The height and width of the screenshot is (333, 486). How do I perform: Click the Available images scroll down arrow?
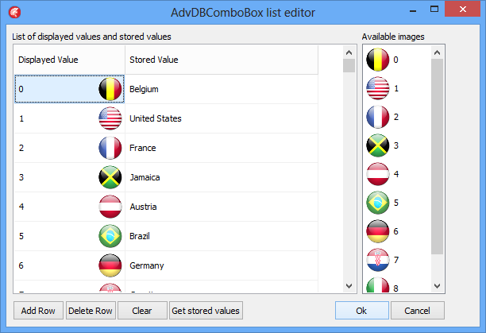coord(437,285)
